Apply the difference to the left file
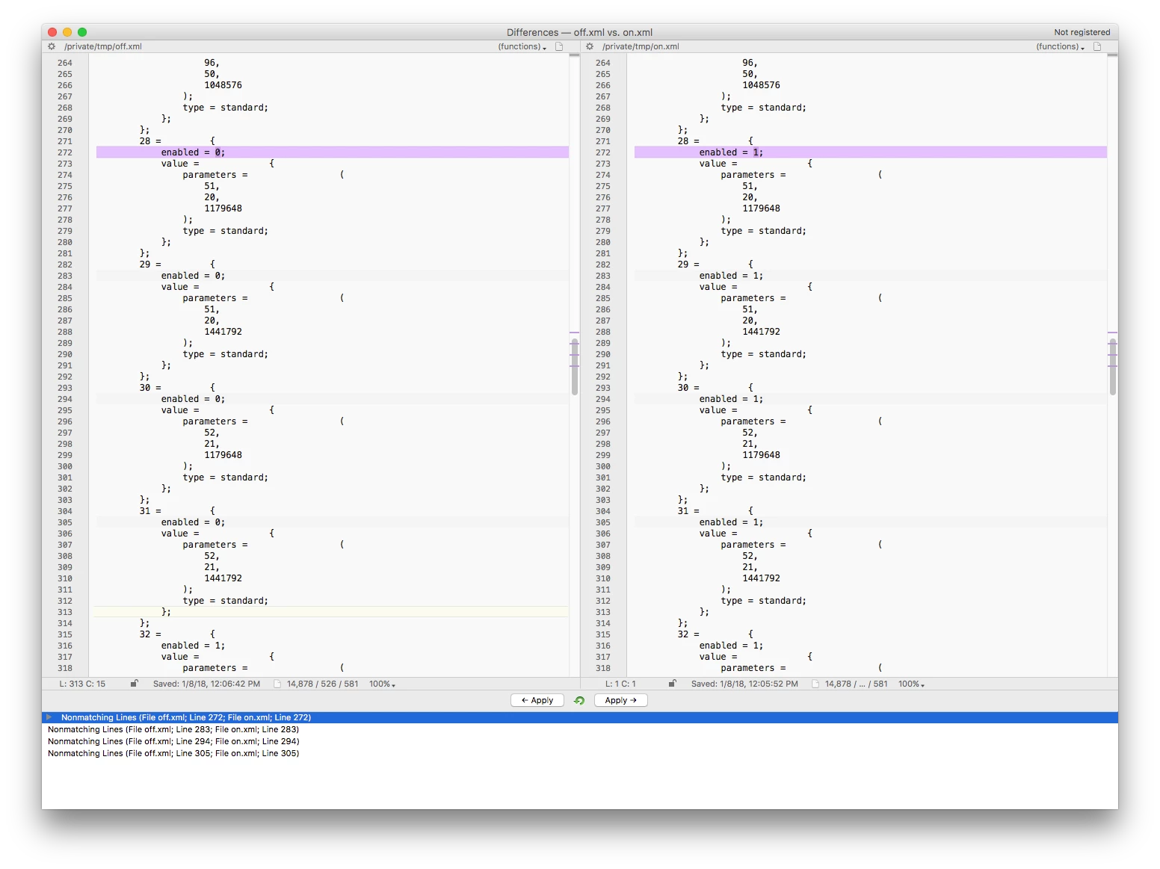The height and width of the screenshot is (869, 1160). point(537,700)
